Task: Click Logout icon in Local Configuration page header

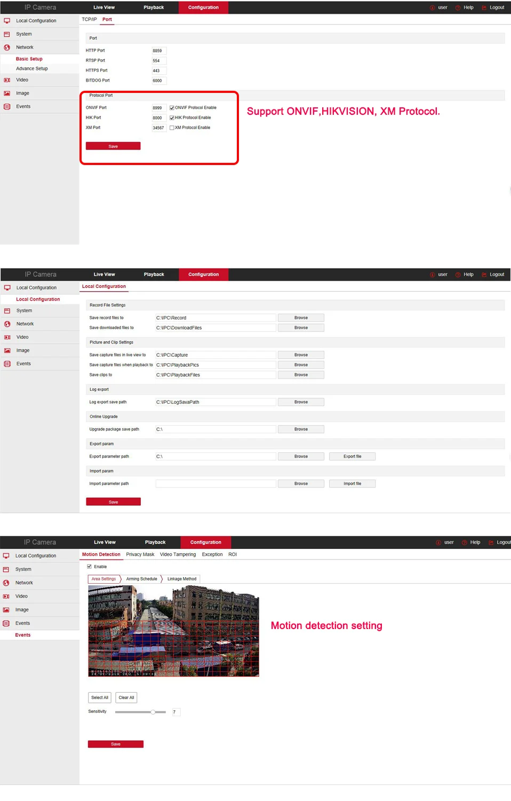Action: [484, 274]
